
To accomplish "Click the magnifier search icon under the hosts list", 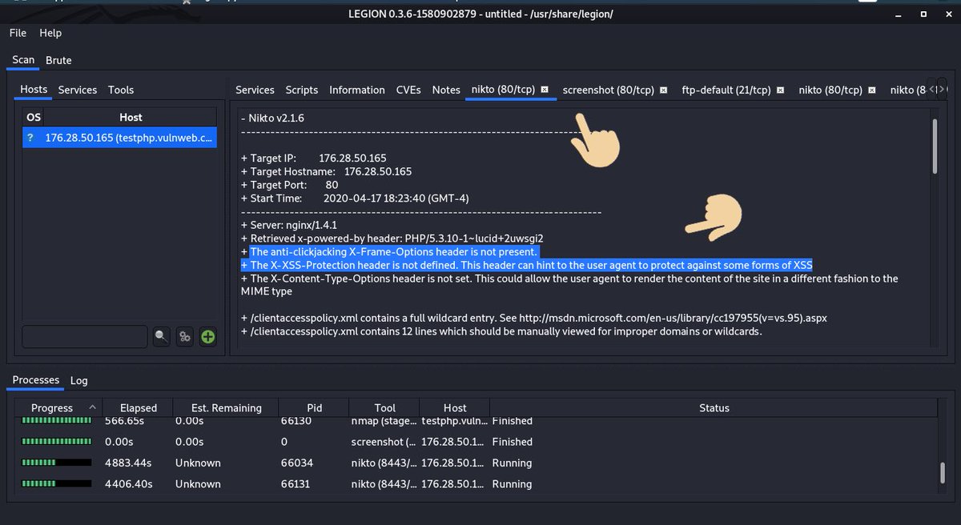I will (x=162, y=337).
